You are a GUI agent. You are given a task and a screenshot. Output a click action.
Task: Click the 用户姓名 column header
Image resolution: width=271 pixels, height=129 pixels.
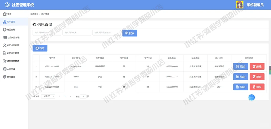pos(100,58)
